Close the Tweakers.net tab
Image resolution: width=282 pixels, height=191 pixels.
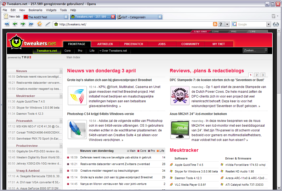(113, 17)
